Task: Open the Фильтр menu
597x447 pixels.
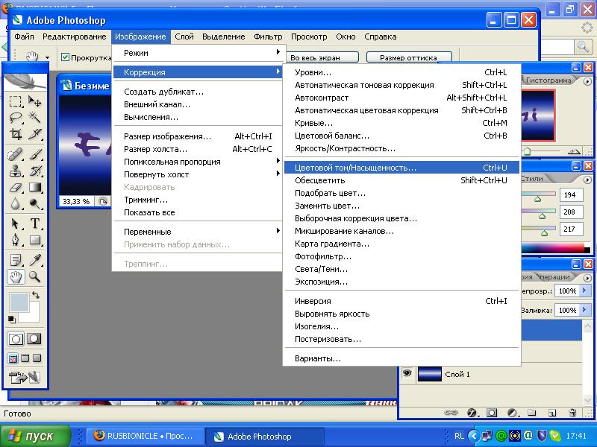Action: point(268,37)
